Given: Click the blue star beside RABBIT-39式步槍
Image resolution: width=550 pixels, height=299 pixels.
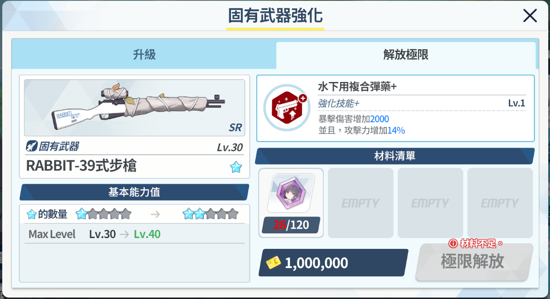Looking at the screenshot, I should [x=236, y=167].
